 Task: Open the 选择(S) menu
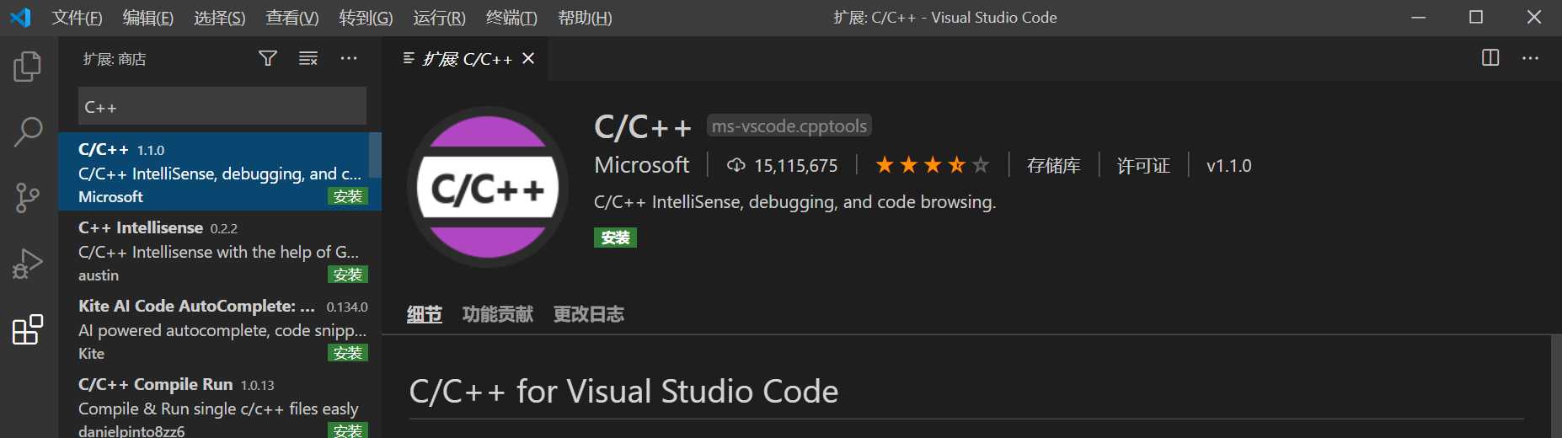(220, 18)
